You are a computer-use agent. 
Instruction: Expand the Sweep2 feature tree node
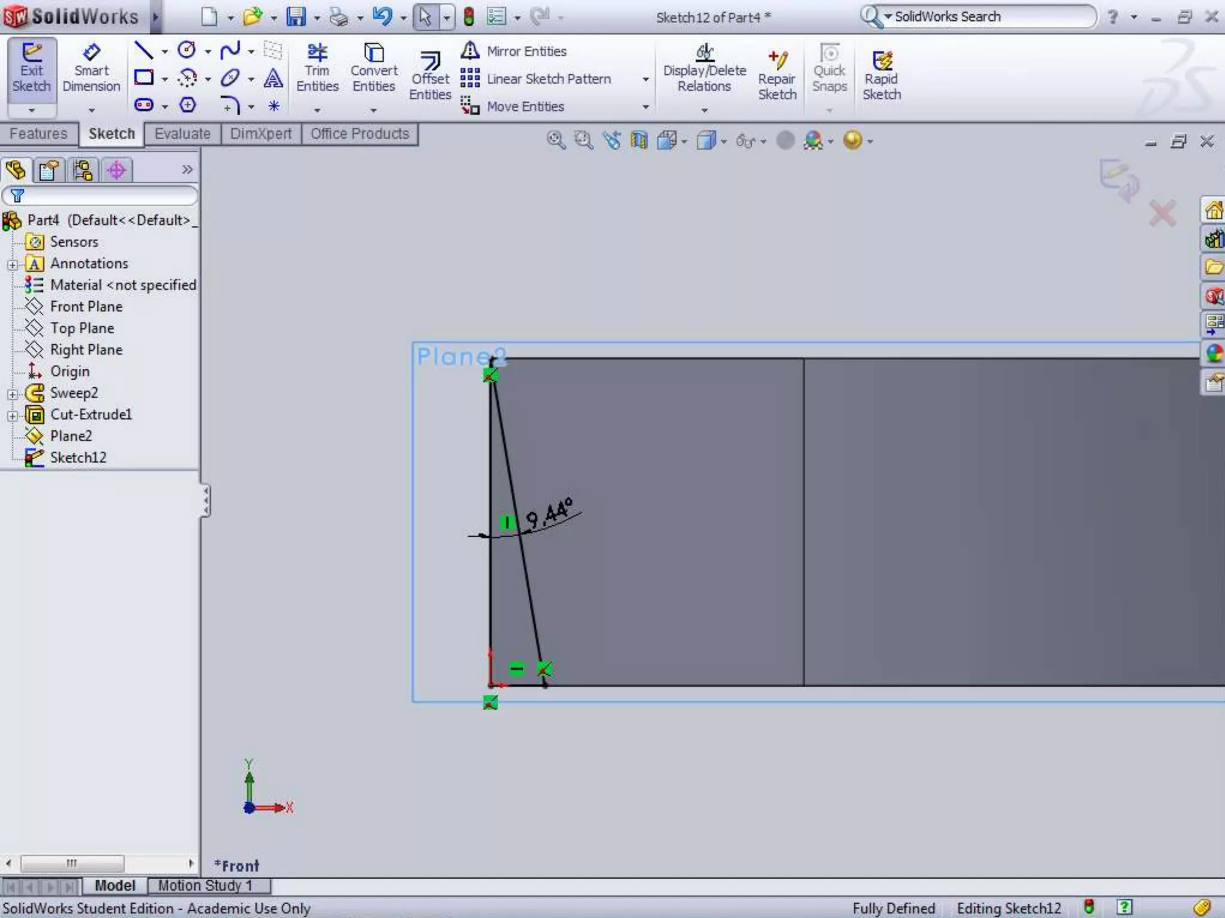coord(13,394)
